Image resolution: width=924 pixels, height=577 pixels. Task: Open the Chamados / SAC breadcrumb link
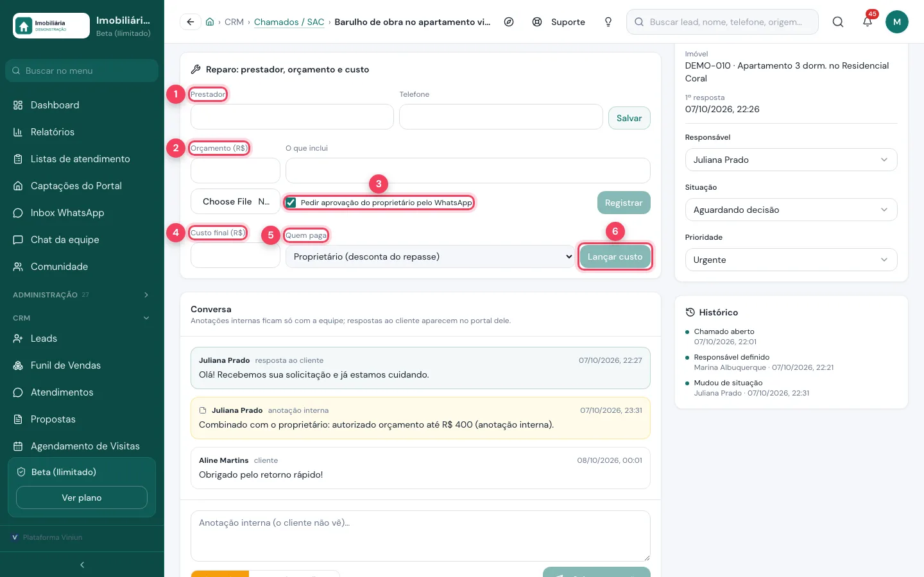(x=289, y=22)
